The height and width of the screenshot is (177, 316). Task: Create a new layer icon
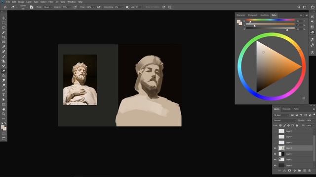click(305, 171)
